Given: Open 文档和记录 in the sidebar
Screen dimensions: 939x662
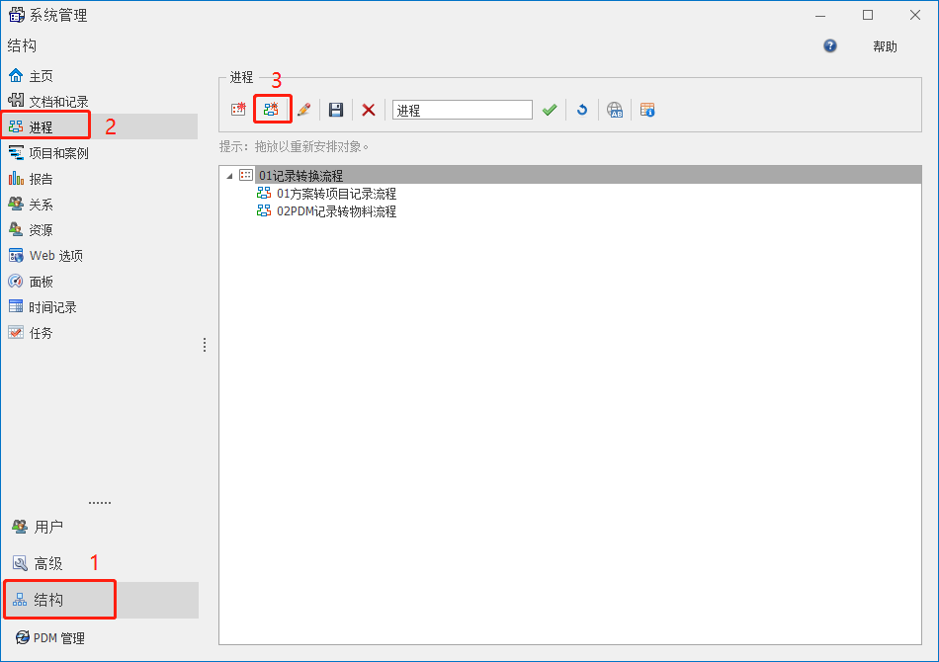Looking at the screenshot, I should pyautogui.click(x=58, y=102).
